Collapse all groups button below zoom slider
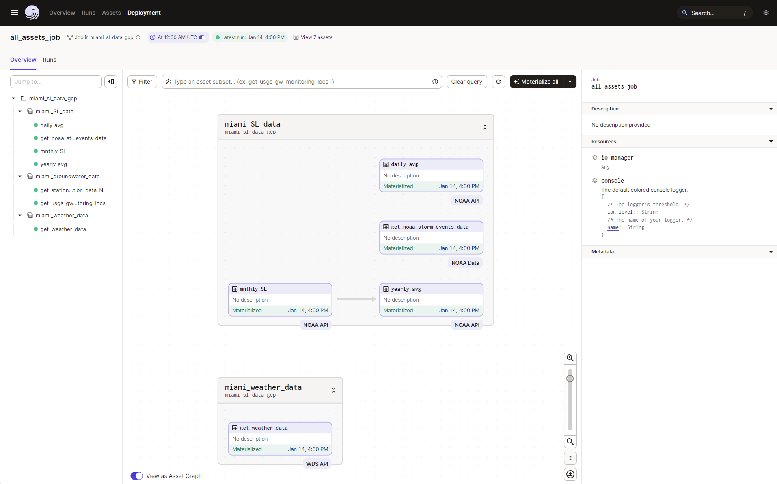Image resolution: width=777 pixels, height=484 pixels. (x=570, y=458)
